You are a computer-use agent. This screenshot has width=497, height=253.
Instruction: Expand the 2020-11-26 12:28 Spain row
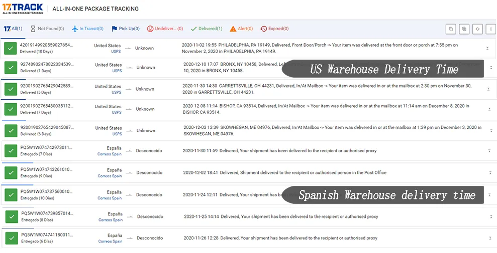point(491,238)
